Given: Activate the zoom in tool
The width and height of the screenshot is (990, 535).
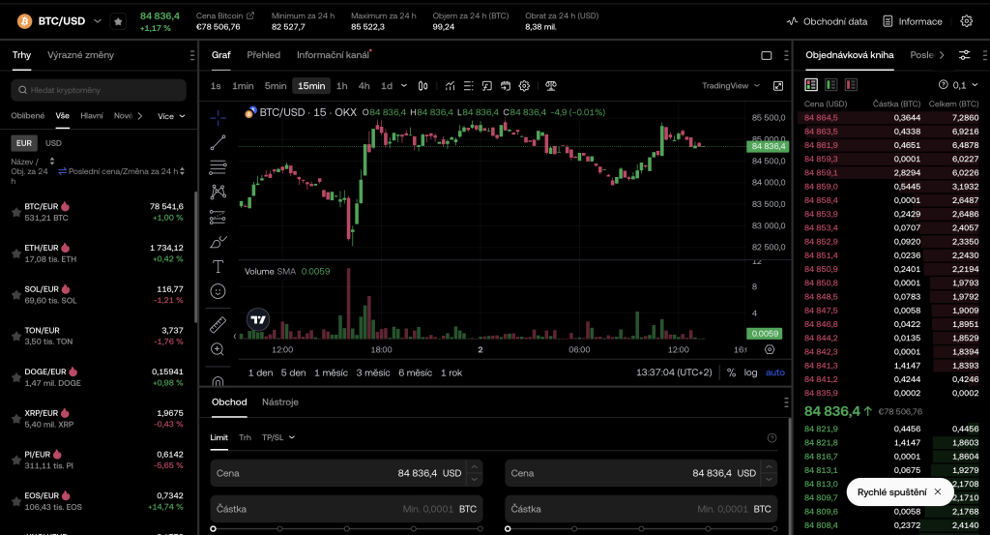Looking at the screenshot, I should click(x=218, y=349).
